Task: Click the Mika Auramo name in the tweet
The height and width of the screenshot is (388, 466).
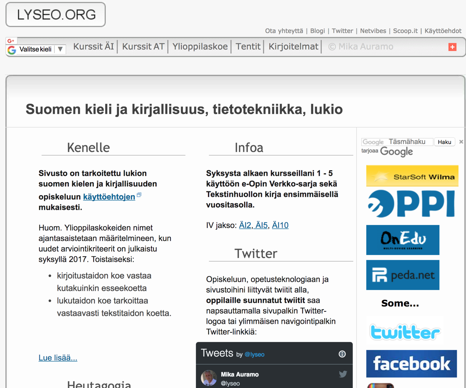Action: tap(240, 374)
